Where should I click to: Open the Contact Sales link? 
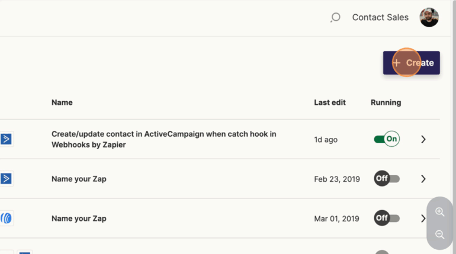click(x=380, y=18)
